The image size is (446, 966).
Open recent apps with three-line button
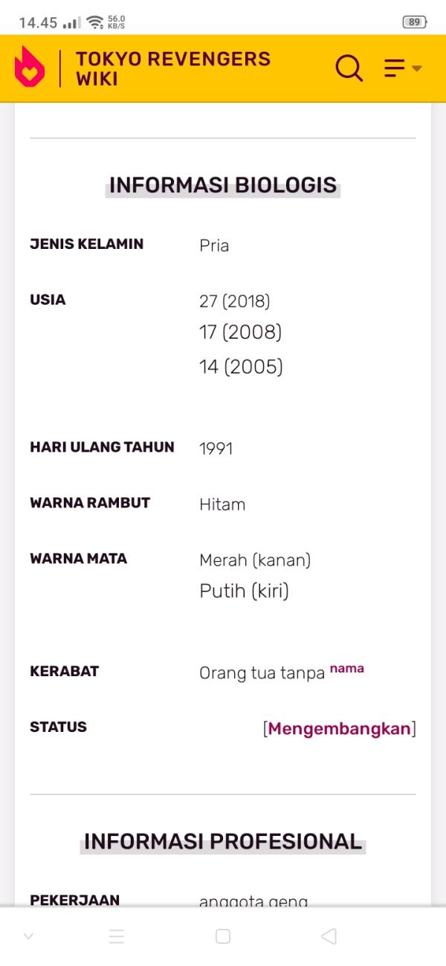[117, 936]
